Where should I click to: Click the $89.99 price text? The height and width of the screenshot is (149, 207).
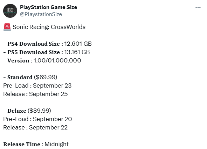pos(39,111)
